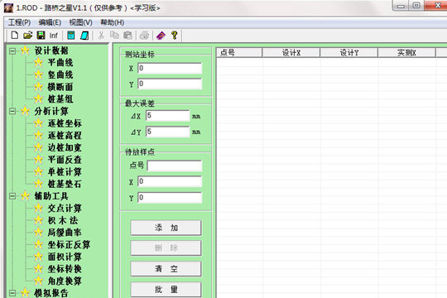Click the ΔY max error field
This screenshot has height=298, width=447.
pos(167,132)
